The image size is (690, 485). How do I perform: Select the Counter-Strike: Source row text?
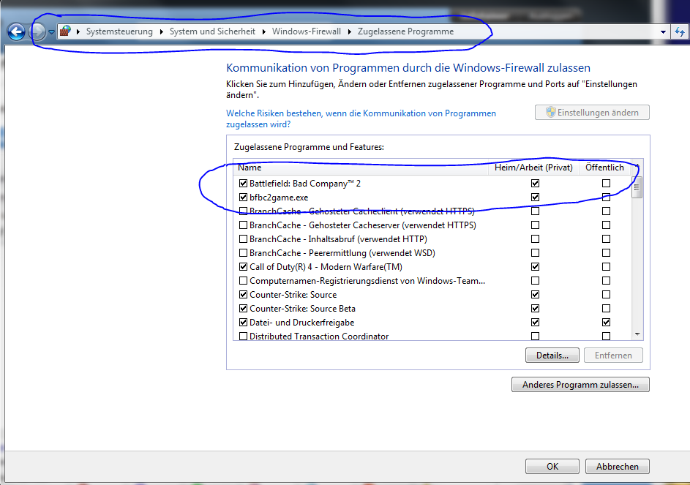[x=293, y=295]
